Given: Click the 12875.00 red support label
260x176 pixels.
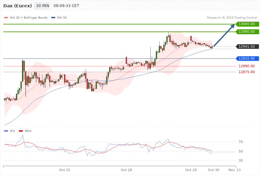Looking at the screenshot, I should 247,72.
